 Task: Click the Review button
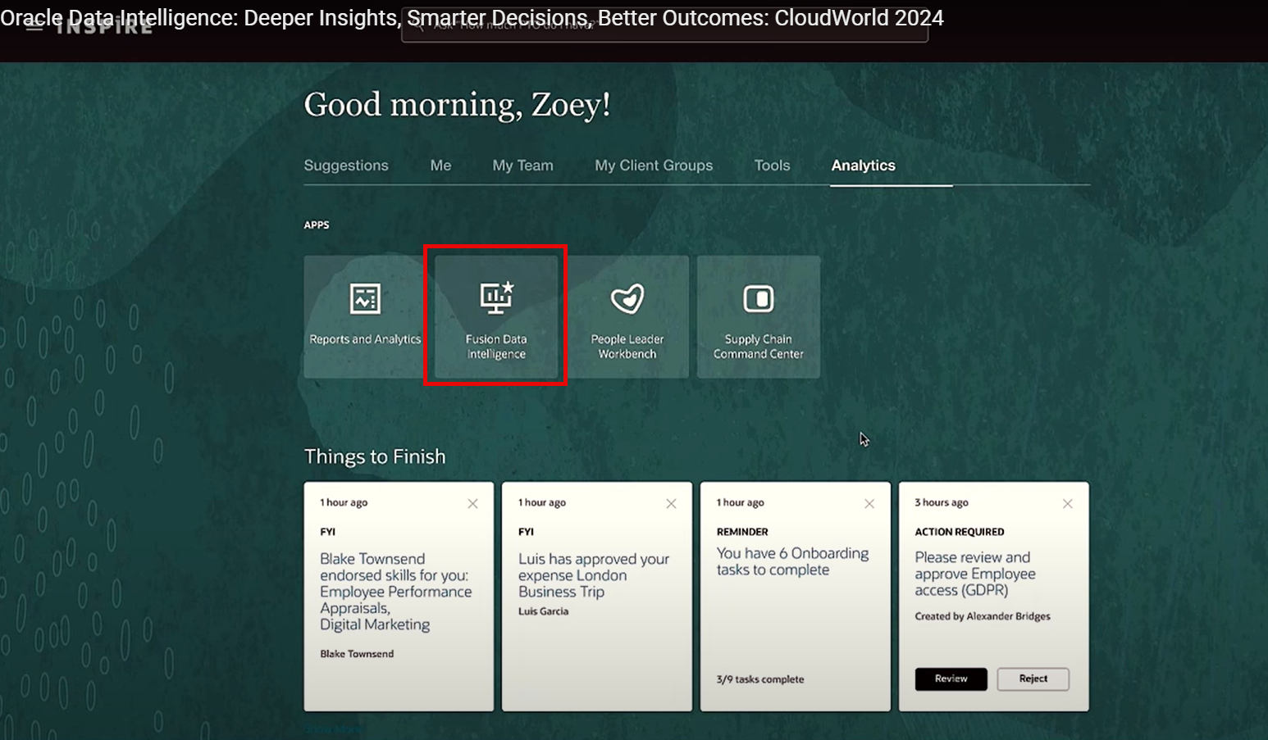(951, 679)
